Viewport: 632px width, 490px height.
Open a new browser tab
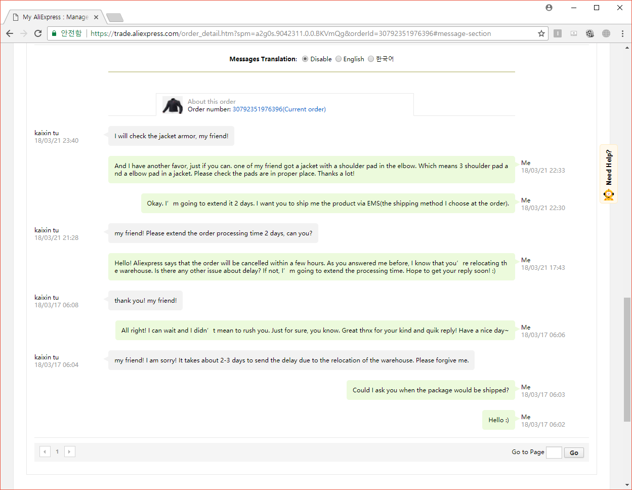[x=115, y=18]
